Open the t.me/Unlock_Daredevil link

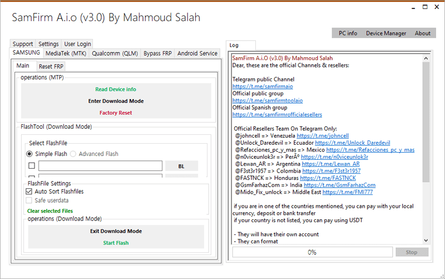353,143
